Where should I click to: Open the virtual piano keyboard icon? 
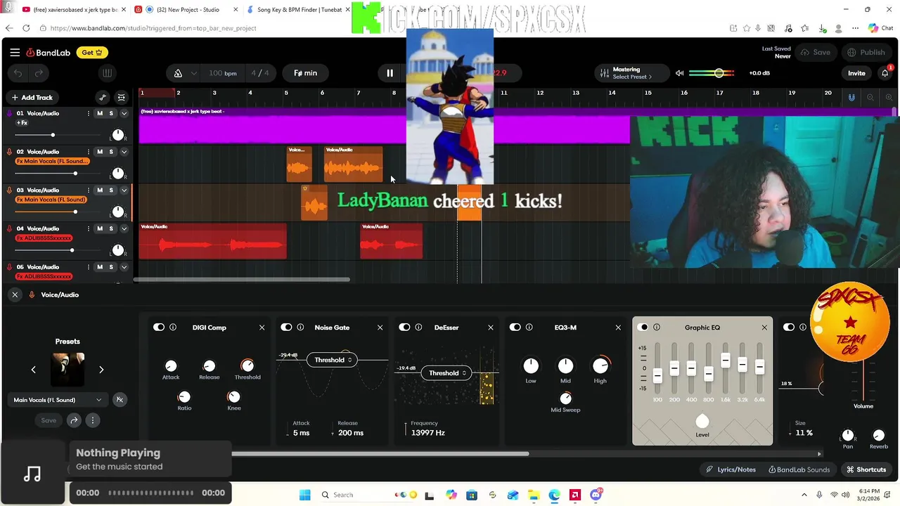[107, 73]
